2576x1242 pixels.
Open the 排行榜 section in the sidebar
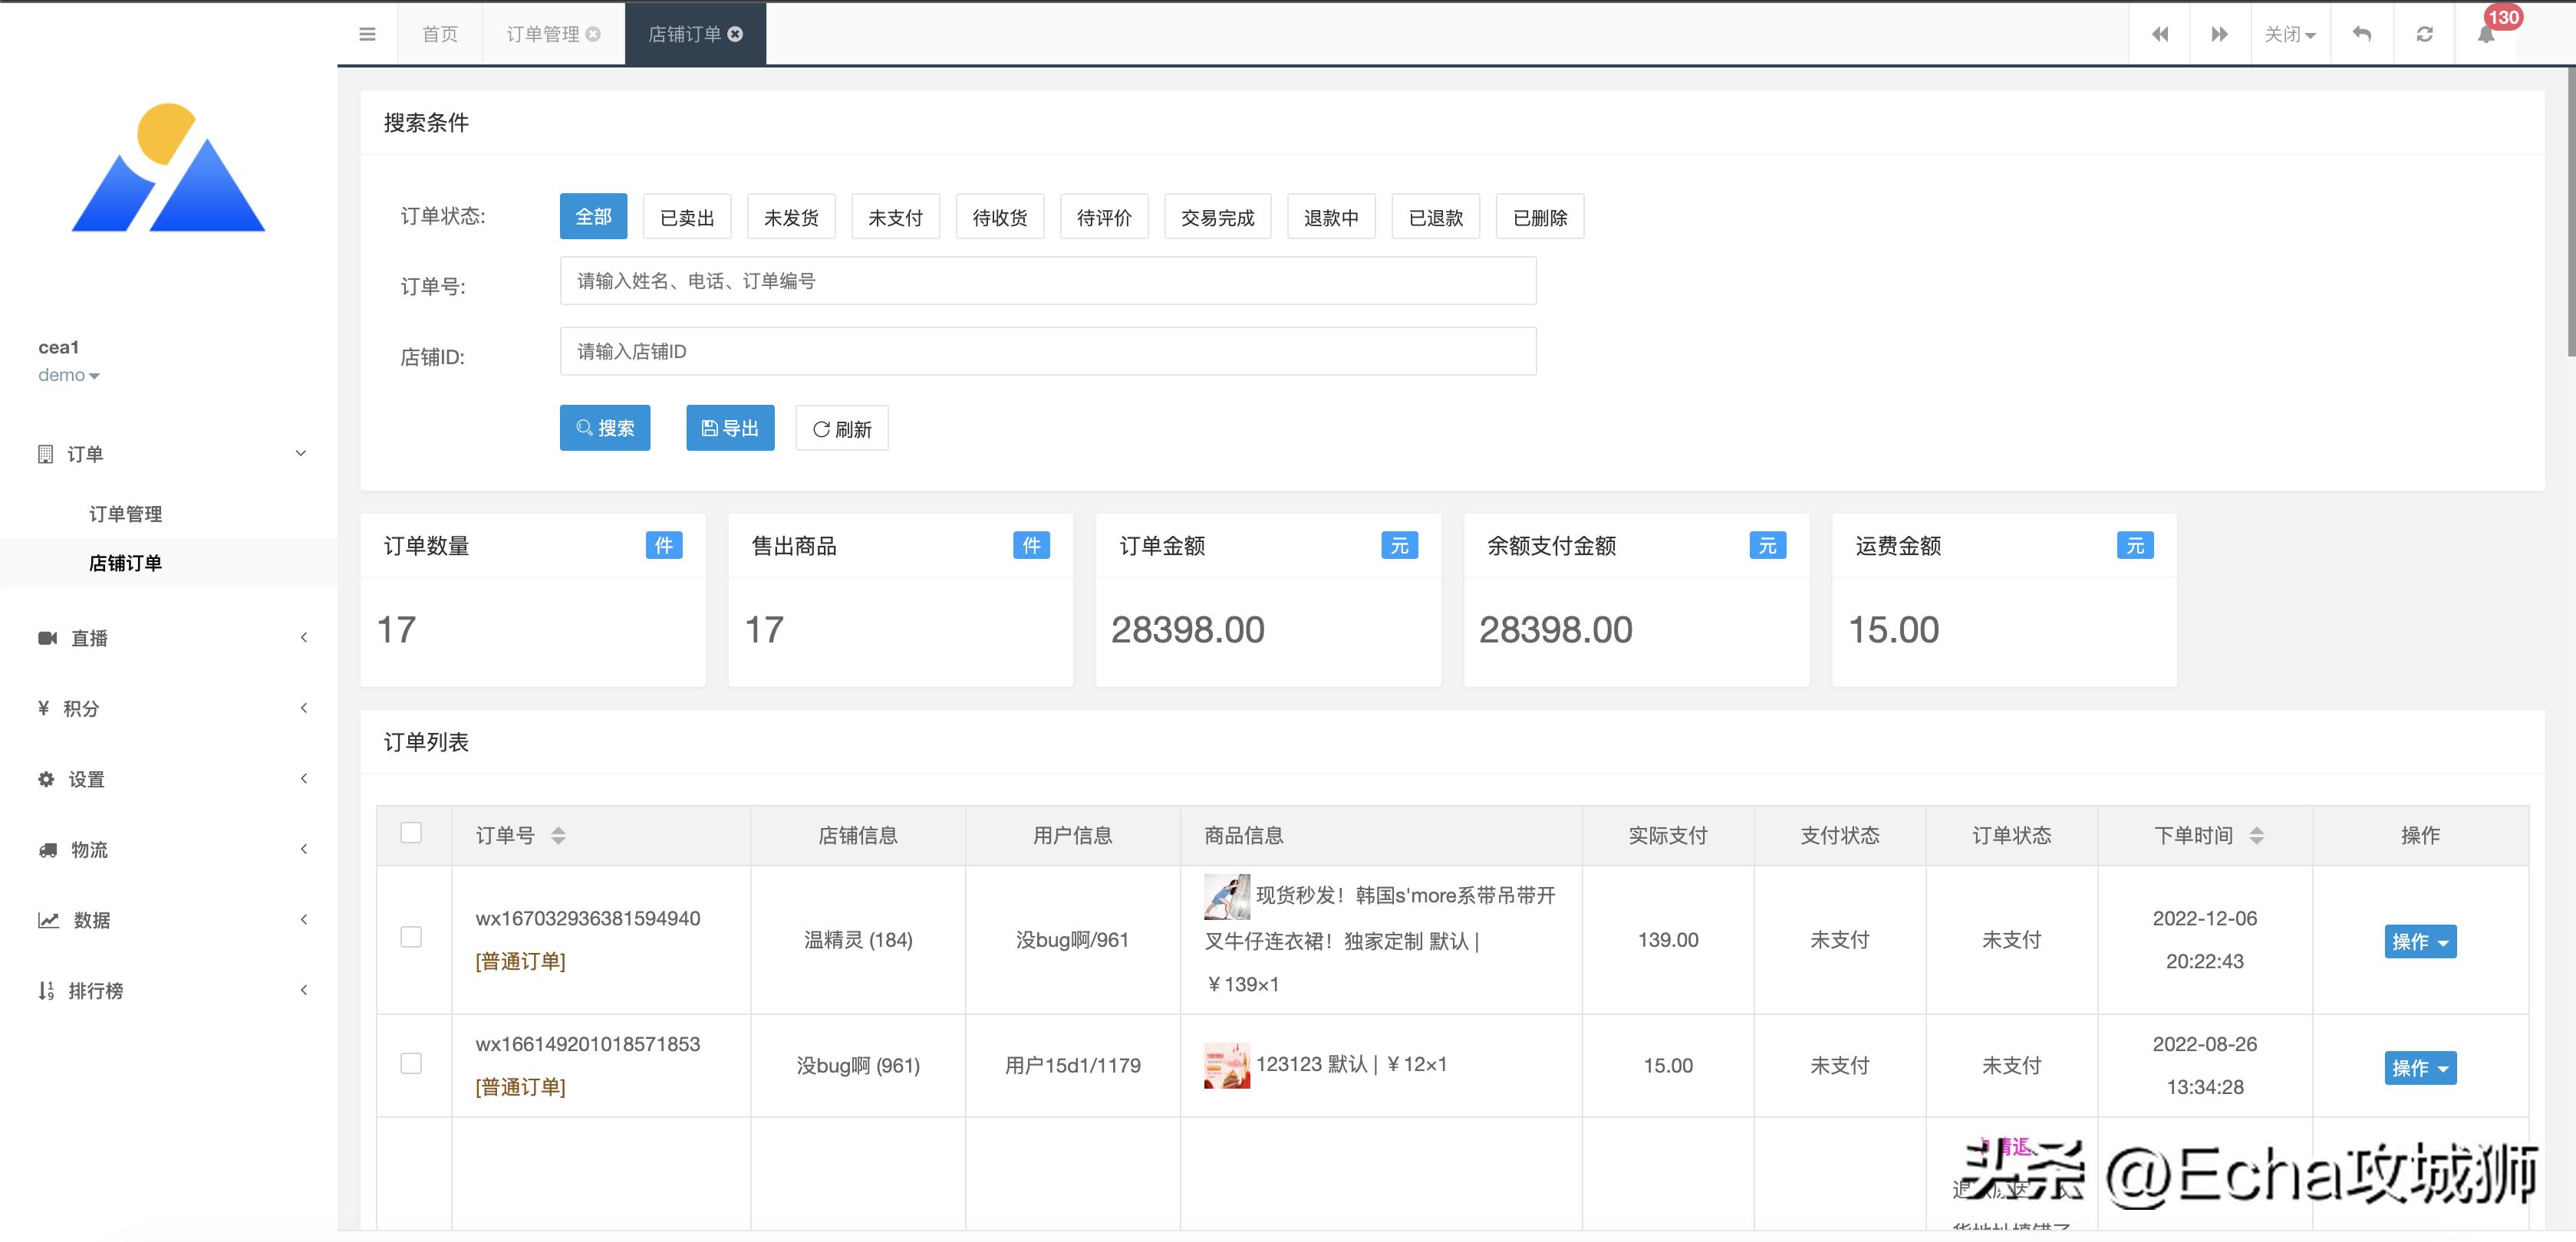pyautogui.click(x=95, y=991)
